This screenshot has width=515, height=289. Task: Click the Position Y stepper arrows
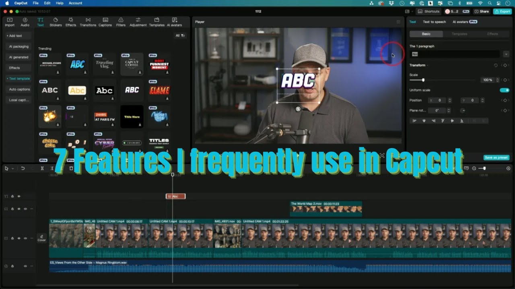[x=483, y=100]
